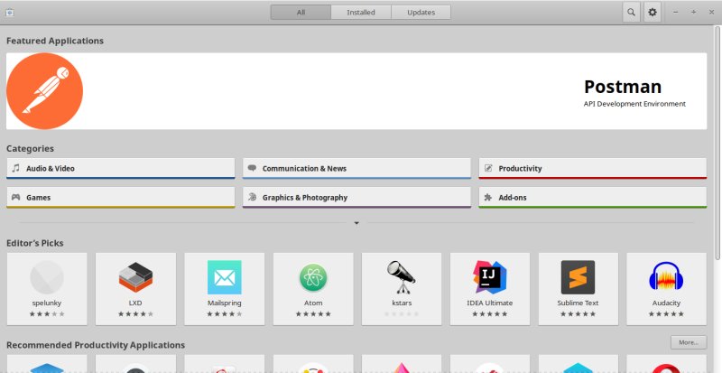Click the spelunky name label

pyautogui.click(x=47, y=303)
